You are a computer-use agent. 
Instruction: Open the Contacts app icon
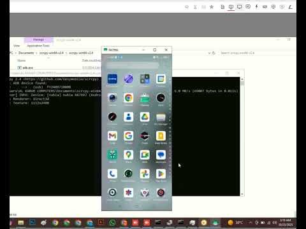point(128,117)
